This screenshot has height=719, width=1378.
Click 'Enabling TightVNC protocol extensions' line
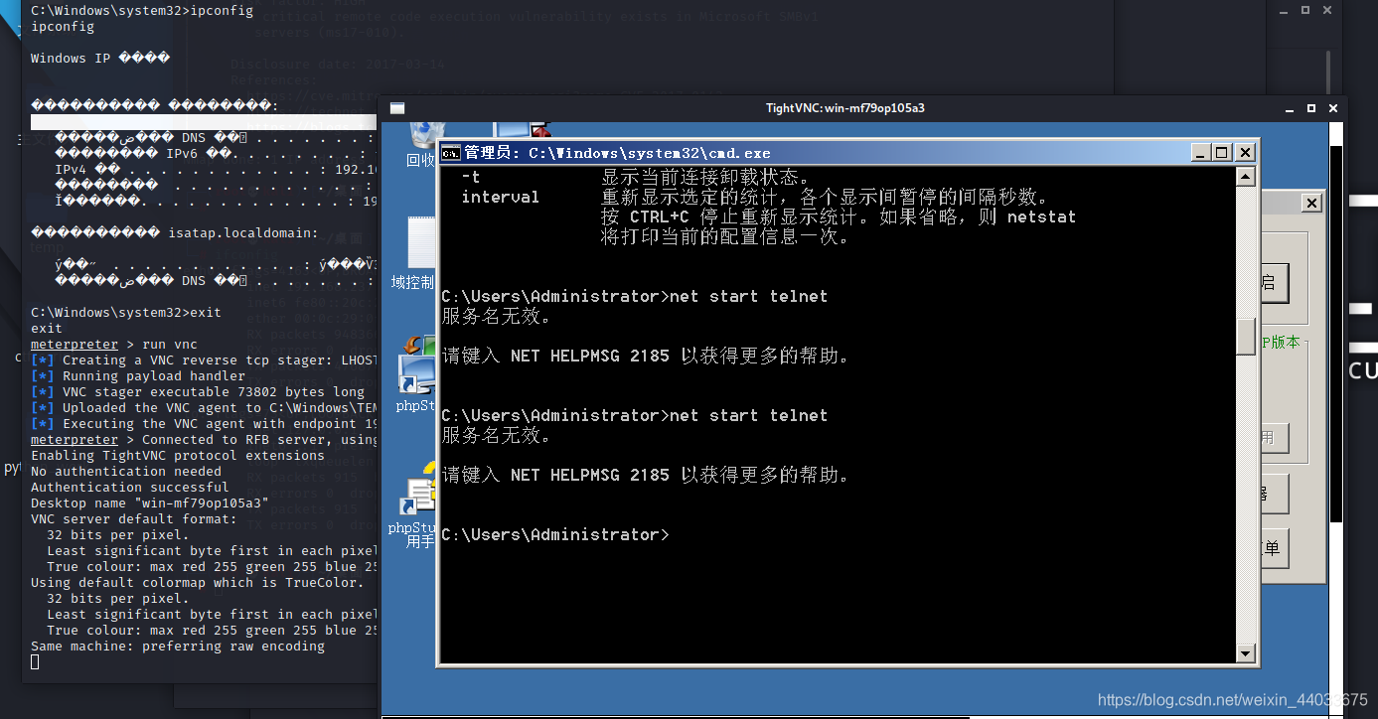click(x=178, y=456)
